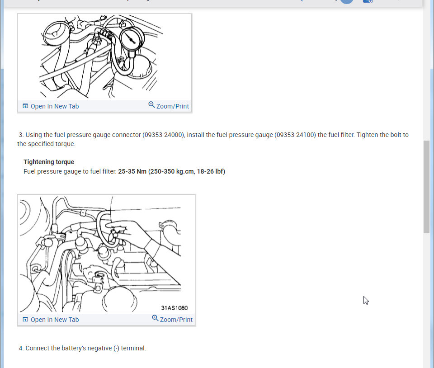Screen dimensions: 434x368
Task: Click the engine bay illustration 31AS1080
Action: (x=106, y=254)
